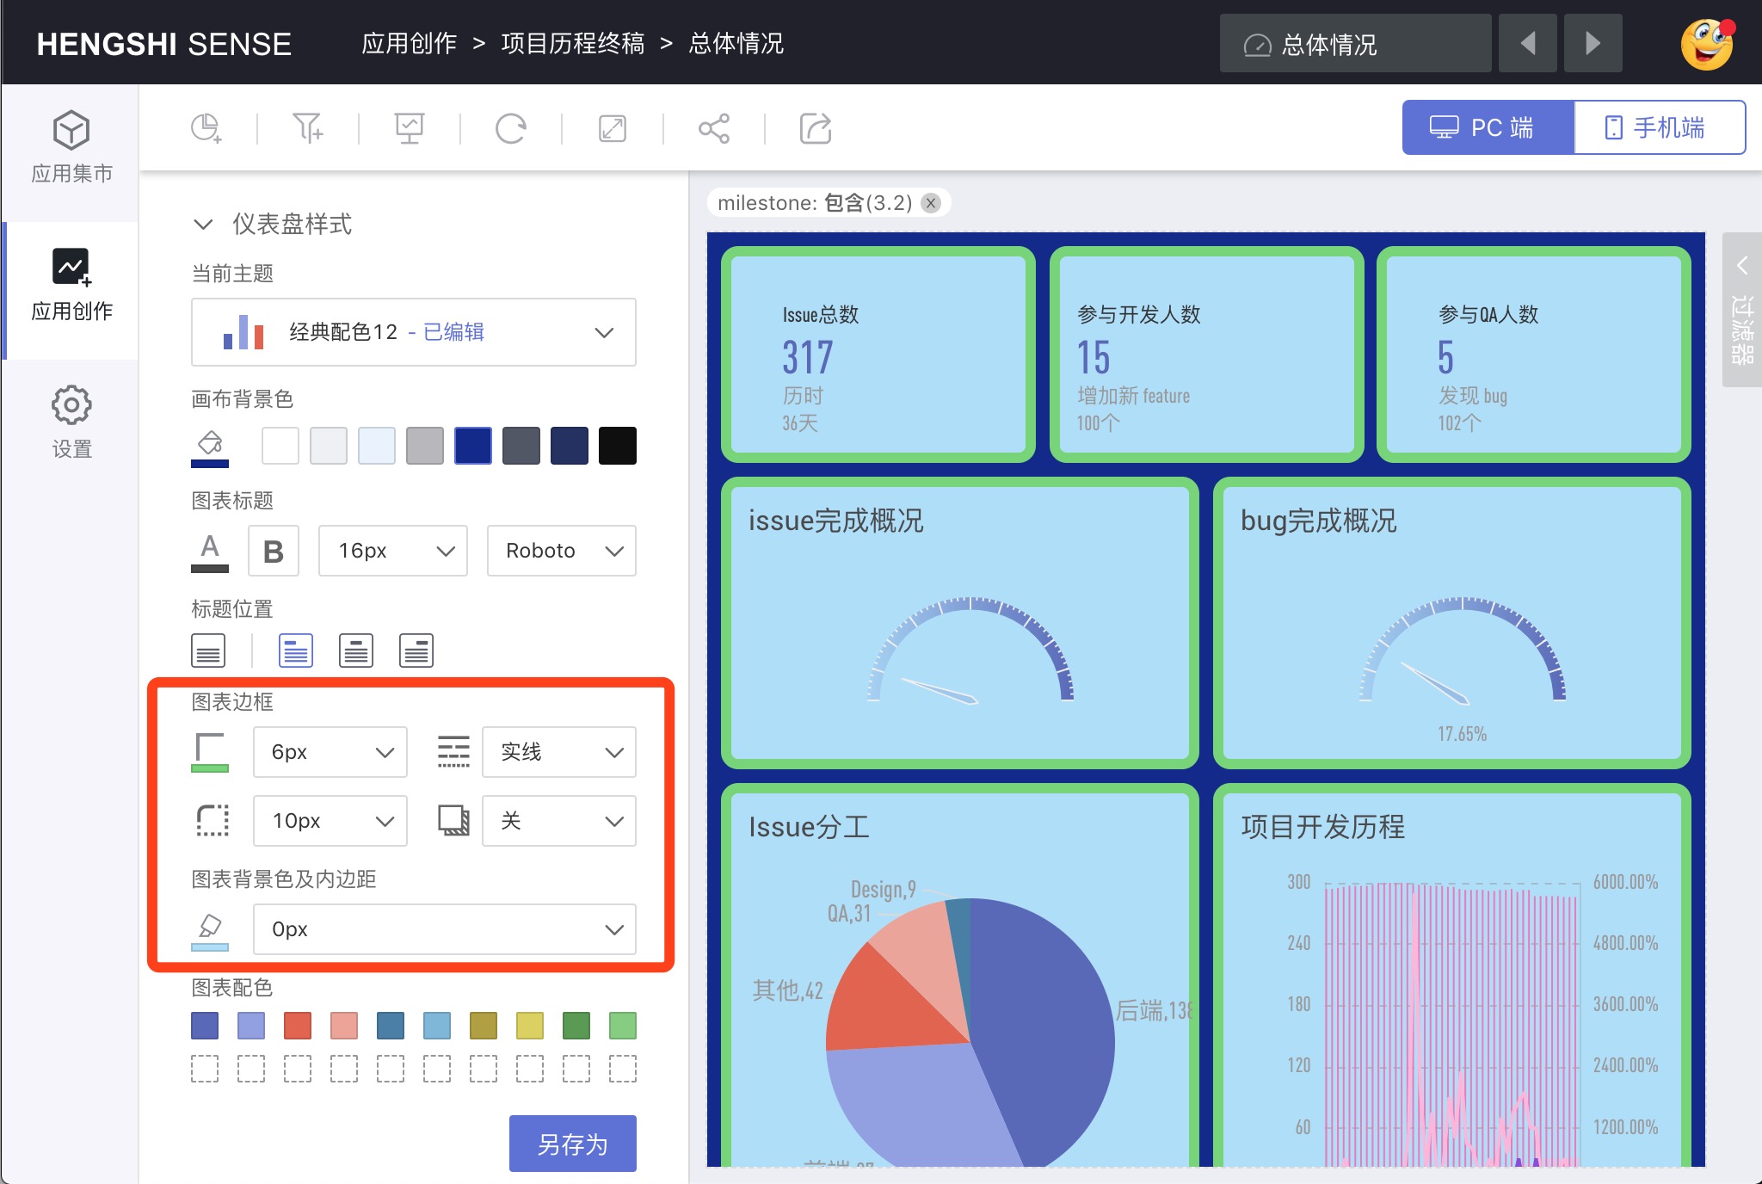The height and width of the screenshot is (1184, 1762).
Task: Click the border corner radius icon
Action: click(x=213, y=820)
